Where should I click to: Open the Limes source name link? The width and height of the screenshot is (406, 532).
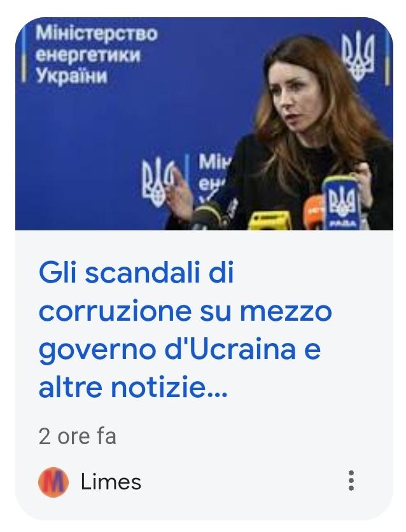[x=111, y=482]
